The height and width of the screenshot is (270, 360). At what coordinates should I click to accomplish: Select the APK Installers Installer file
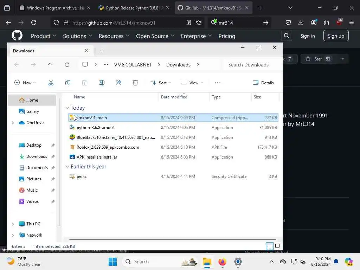tap(173, 157)
